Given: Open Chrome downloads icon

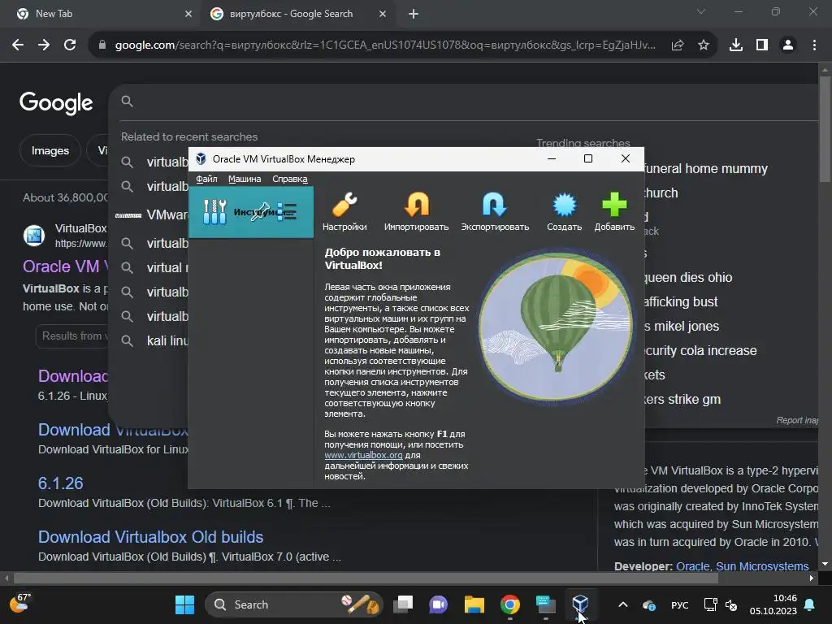Looking at the screenshot, I should 736,45.
